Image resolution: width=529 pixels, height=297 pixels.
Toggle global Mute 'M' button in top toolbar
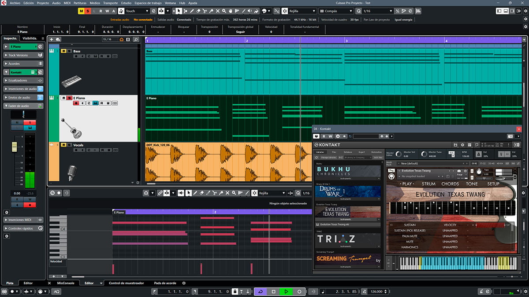tap(82, 11)
